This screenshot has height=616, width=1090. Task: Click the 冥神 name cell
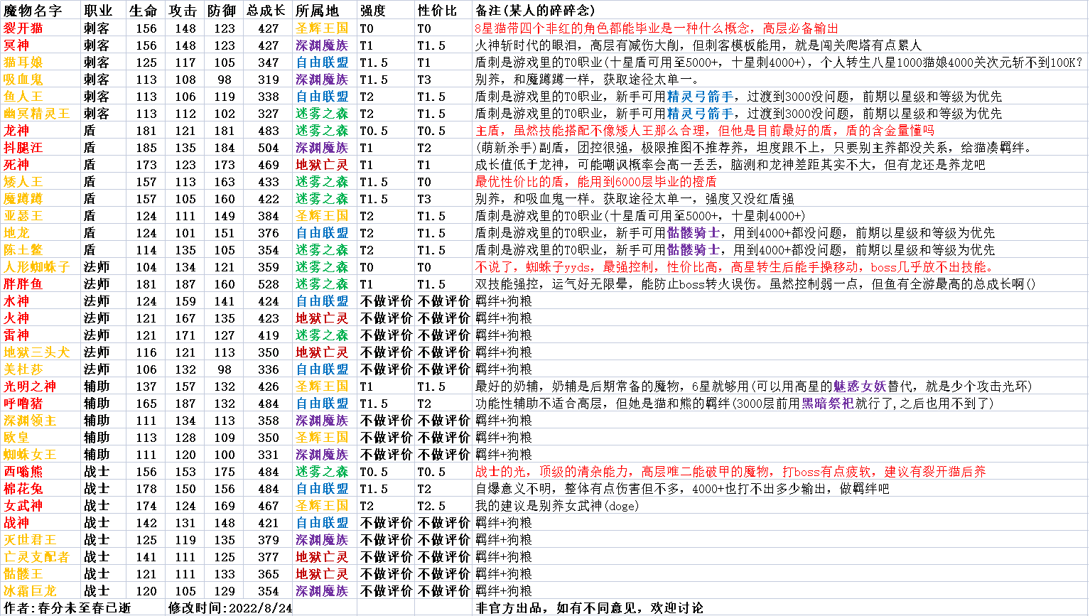16,45
